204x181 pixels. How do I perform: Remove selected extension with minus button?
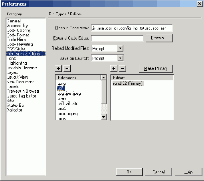(67, 68)
